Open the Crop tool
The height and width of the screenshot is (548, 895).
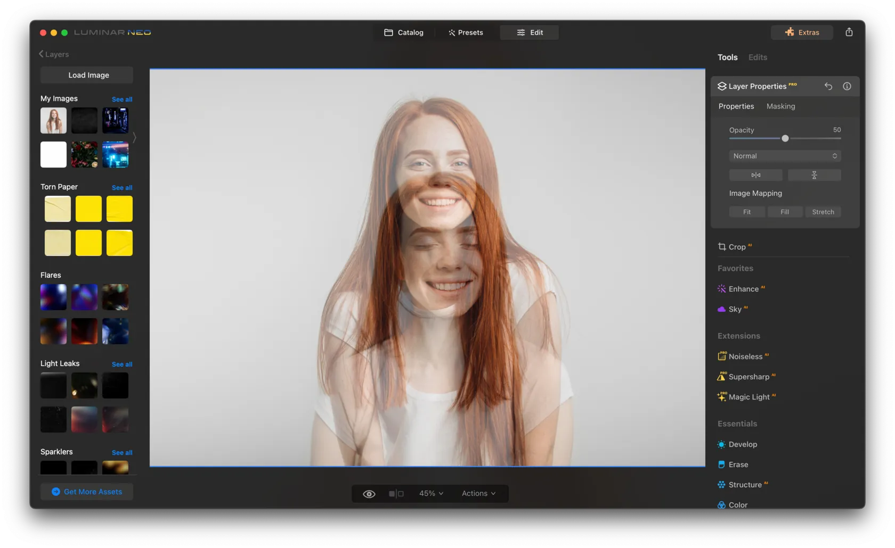(737, 247)
